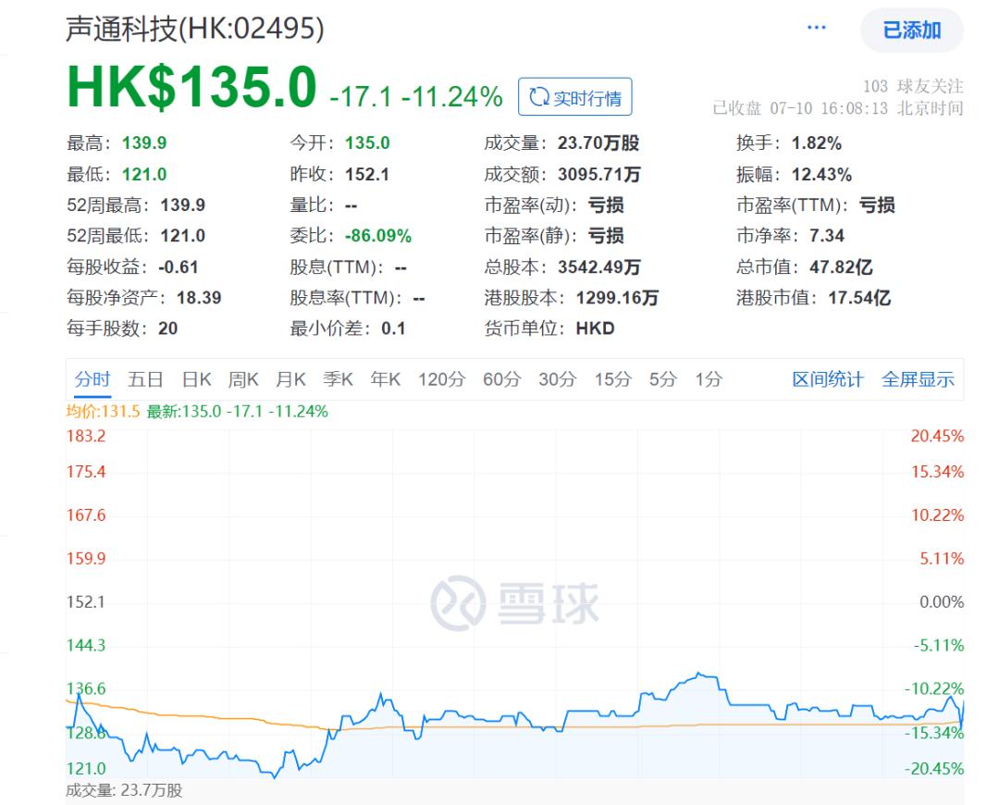999x805 pixels.
Task: Click the 已添加 watchlist button
Action: 911,31
